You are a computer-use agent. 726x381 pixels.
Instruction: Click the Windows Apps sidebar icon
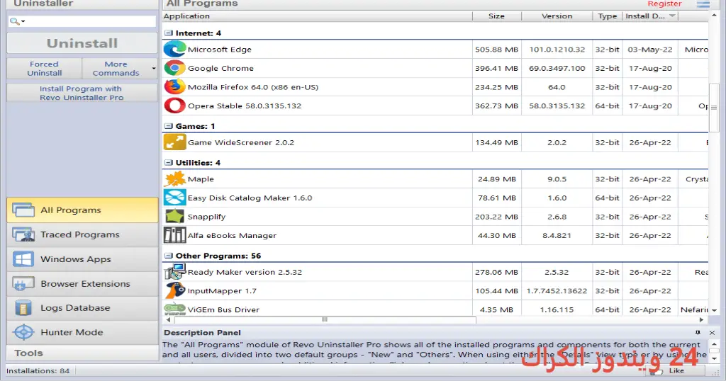click(23, 259)
